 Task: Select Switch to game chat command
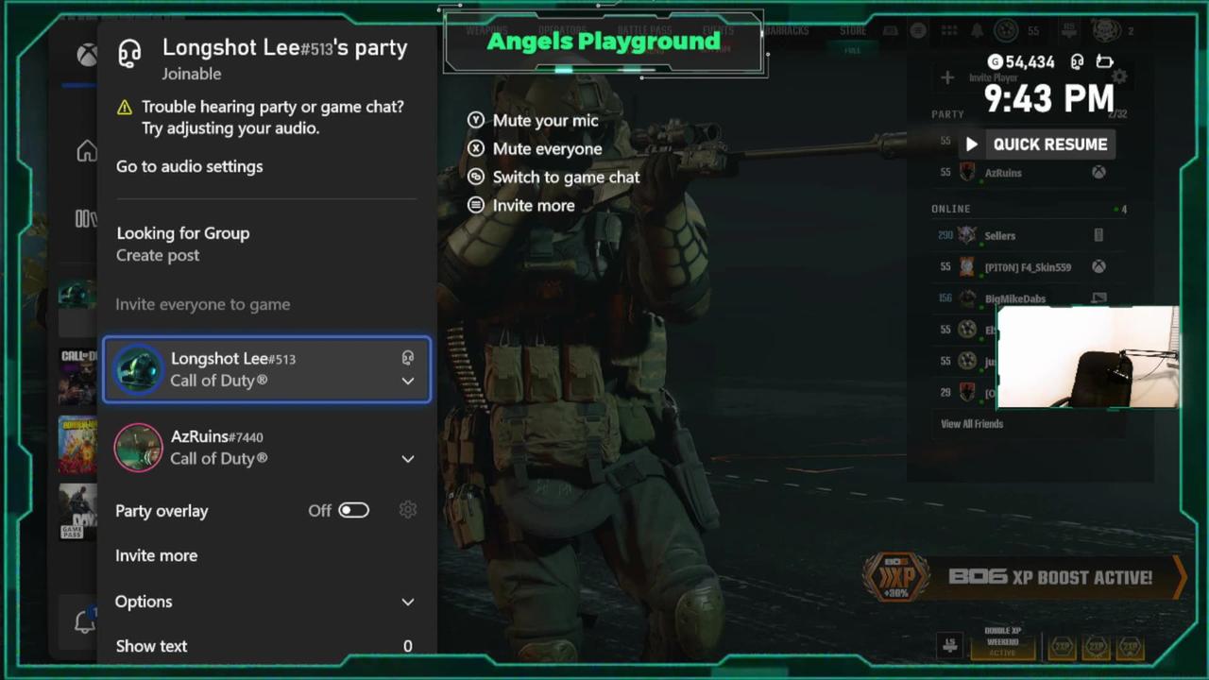[x=566, y=177]
